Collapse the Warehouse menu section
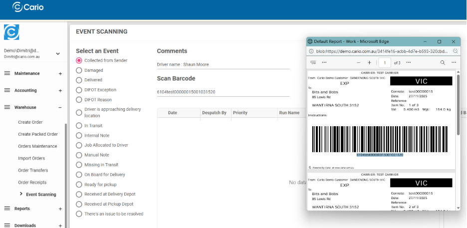Screen dimensions: 467x228 pos(60,108)
